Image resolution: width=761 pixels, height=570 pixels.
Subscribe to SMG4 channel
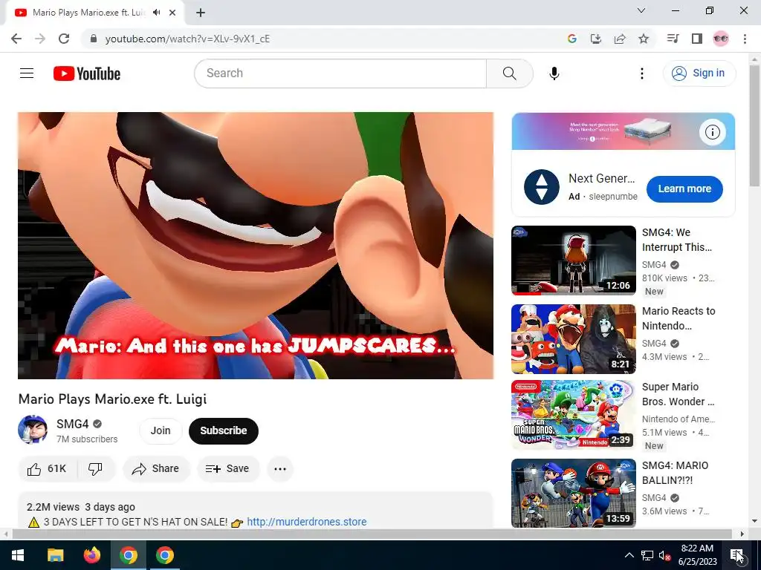223,430
